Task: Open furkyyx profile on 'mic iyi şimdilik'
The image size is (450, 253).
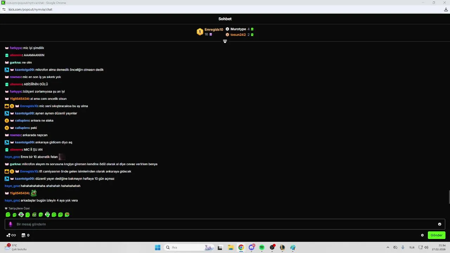Action: 15,48
